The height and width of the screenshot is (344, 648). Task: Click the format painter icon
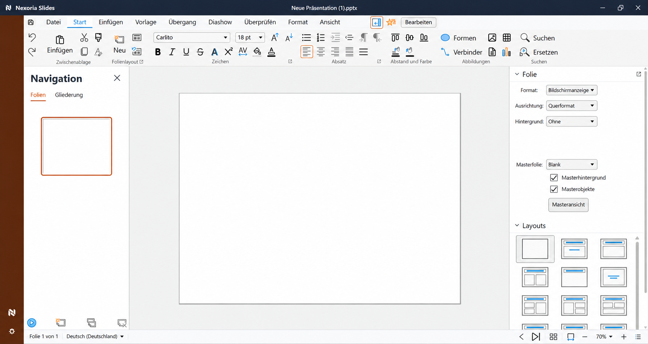(x=98, y=37)
